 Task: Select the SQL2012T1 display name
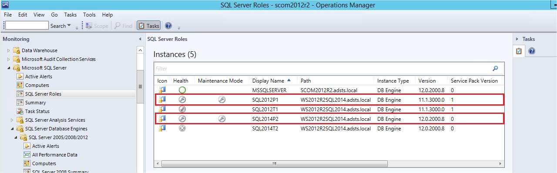click(x=265, y=110)
